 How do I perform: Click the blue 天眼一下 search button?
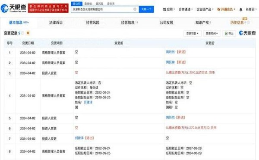[x=146, y=9]
